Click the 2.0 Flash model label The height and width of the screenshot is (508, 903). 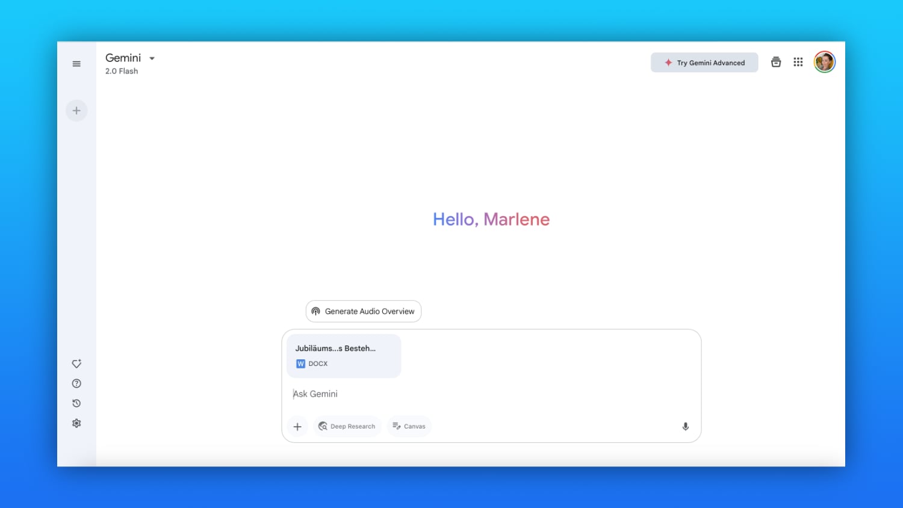coord(122,71)
